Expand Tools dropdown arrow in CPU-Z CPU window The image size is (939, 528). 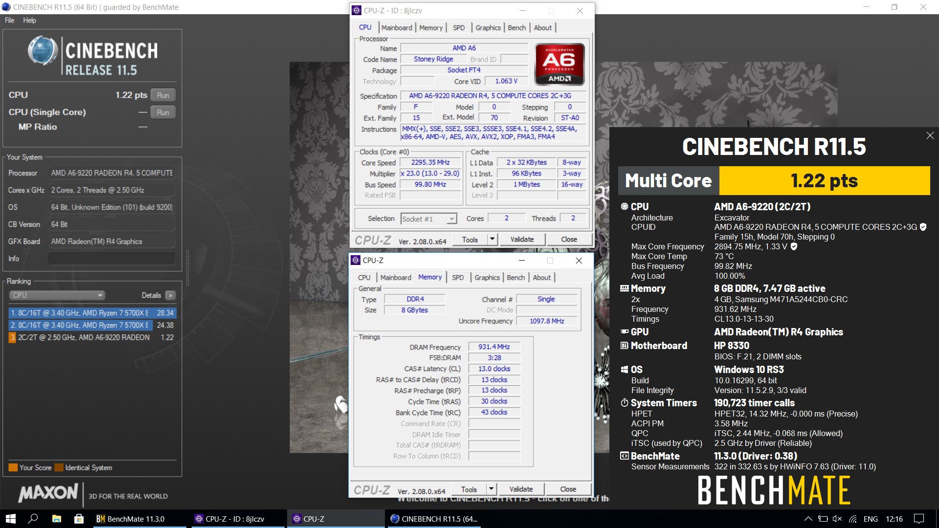click(492, 239)
